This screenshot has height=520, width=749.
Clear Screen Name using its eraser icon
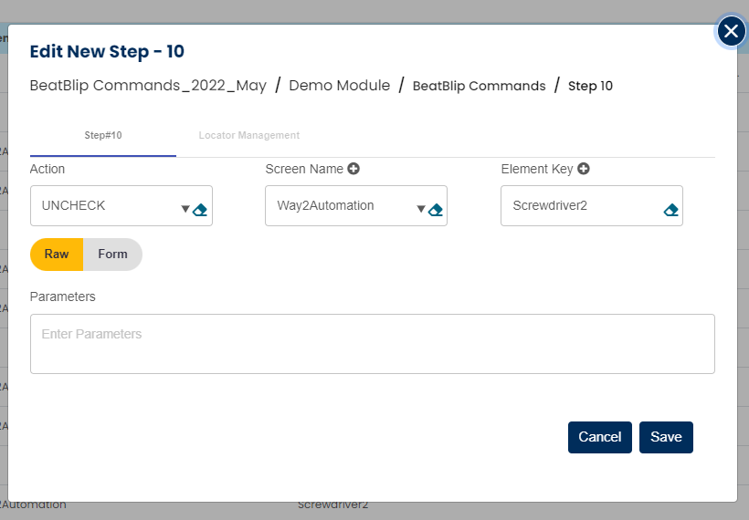coord(436,210)
